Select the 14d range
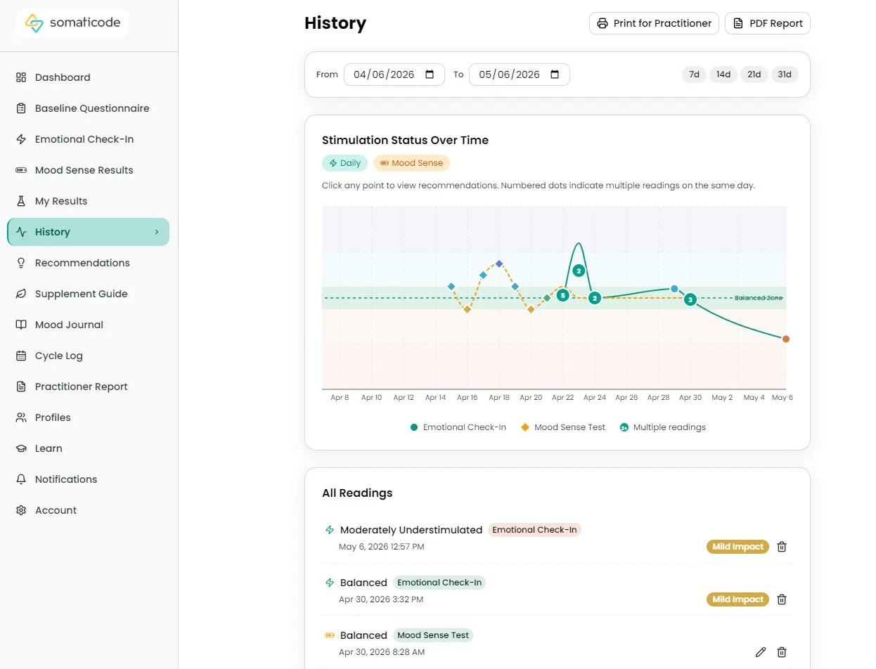The image size is (876, 669). (723, 74)
